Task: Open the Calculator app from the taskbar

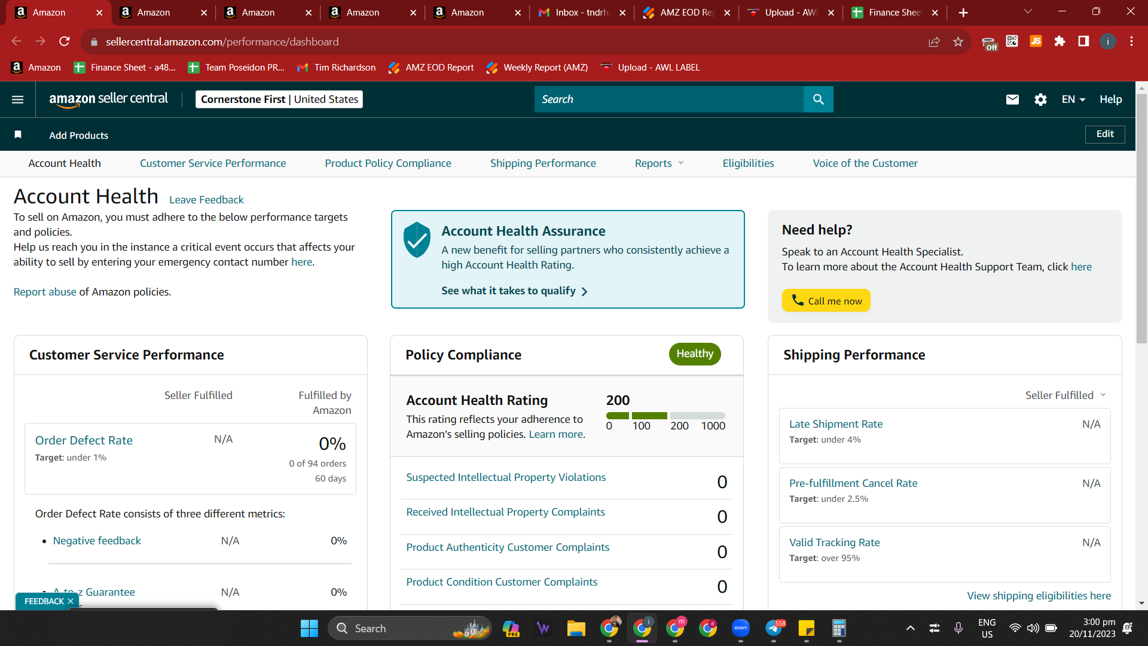Action: pyautogui.click(x=839, y=628)
